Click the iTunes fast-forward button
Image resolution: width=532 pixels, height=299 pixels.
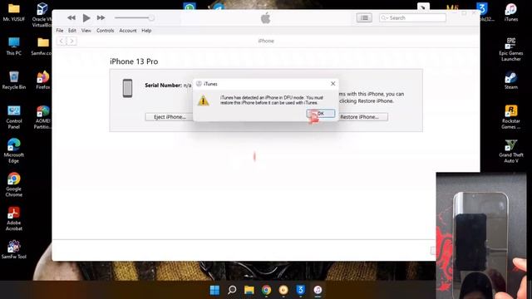click(101, 17)
